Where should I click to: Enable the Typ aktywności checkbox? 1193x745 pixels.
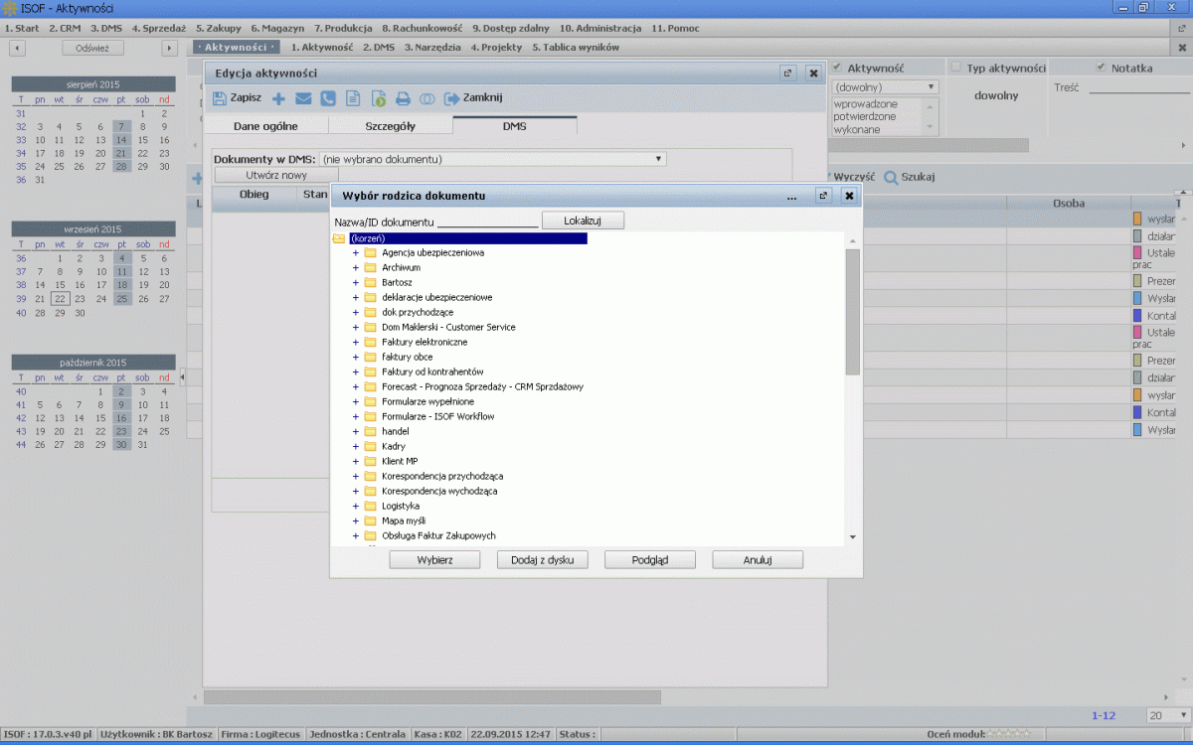click(956, 68)
